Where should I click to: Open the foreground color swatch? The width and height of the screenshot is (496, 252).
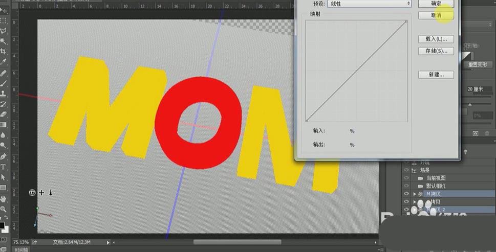[x=2, y=225]
